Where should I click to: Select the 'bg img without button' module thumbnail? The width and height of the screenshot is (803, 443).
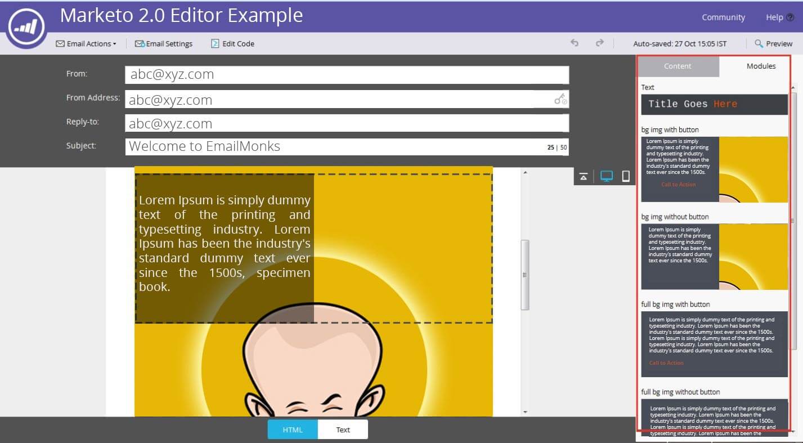click(714, 257)
